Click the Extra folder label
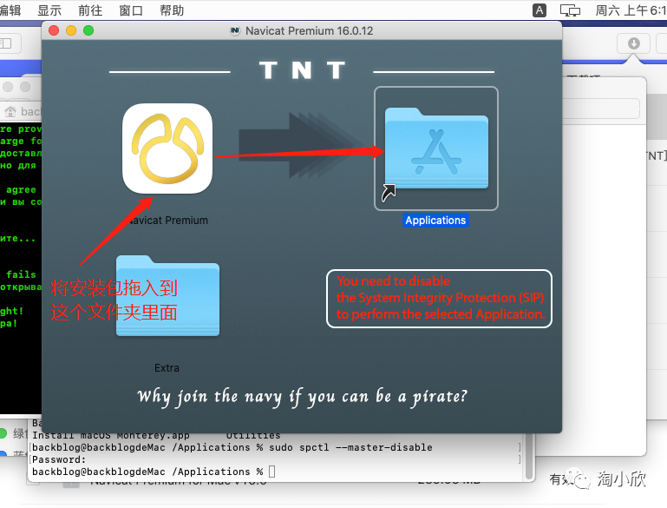 pyautogui.click(x=167, y=368)
